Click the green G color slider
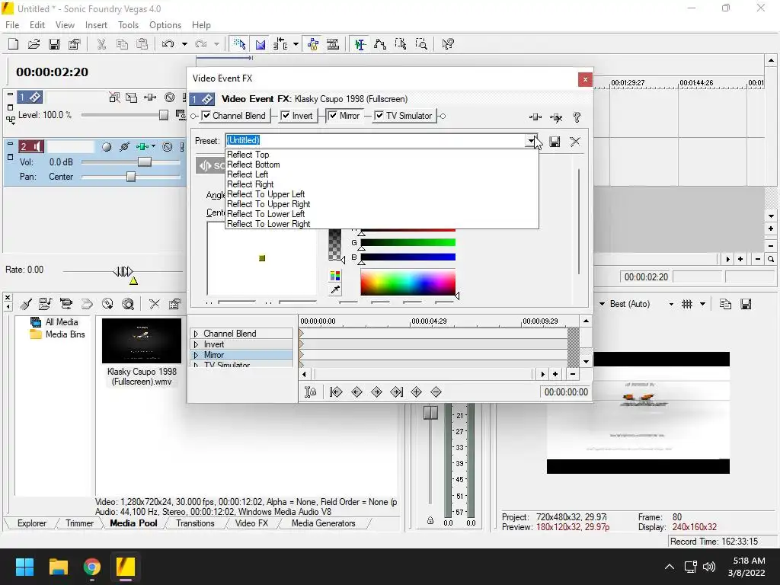 408,243
